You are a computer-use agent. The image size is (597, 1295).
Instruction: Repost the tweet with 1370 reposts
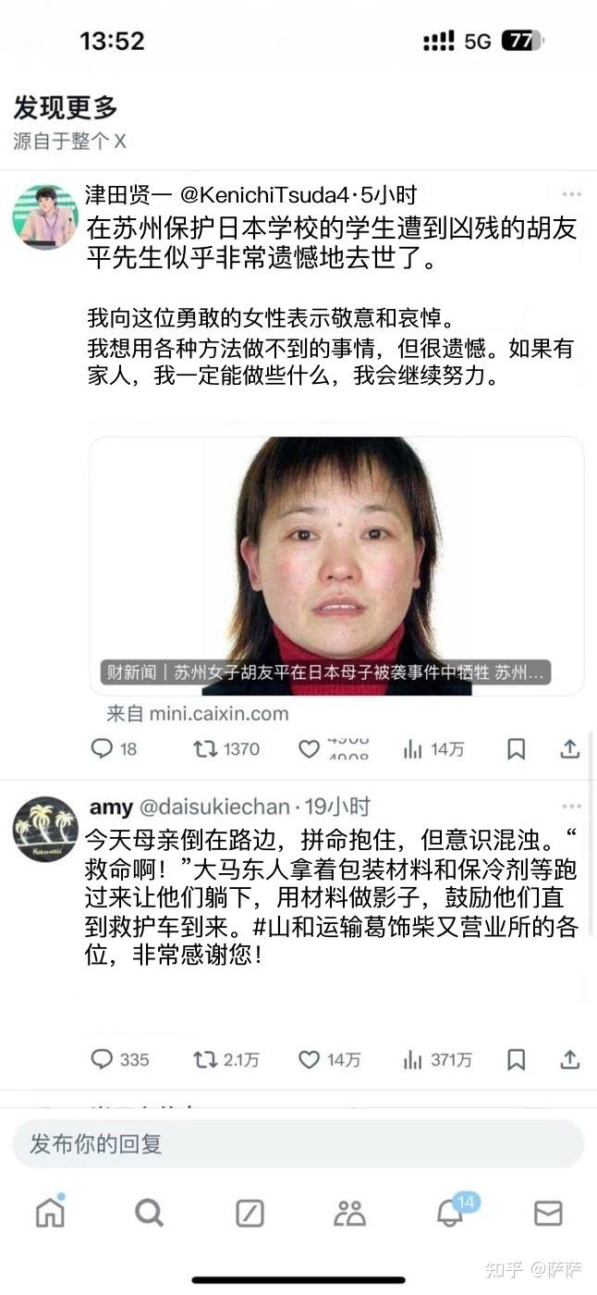tap(226, 748)
